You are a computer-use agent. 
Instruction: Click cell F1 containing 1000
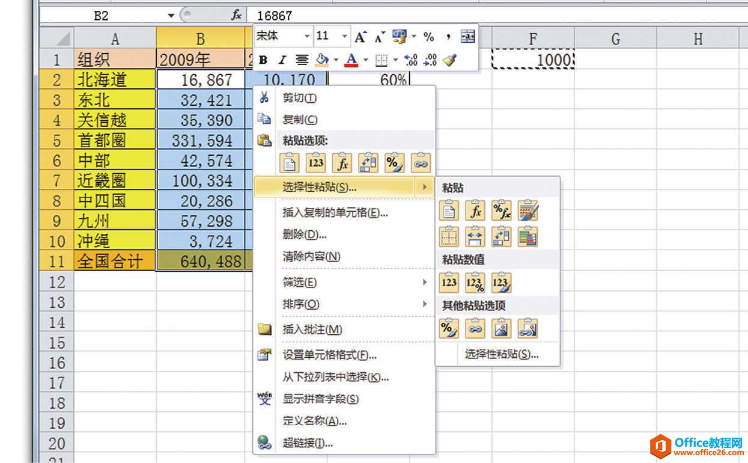tap(533, 60)
